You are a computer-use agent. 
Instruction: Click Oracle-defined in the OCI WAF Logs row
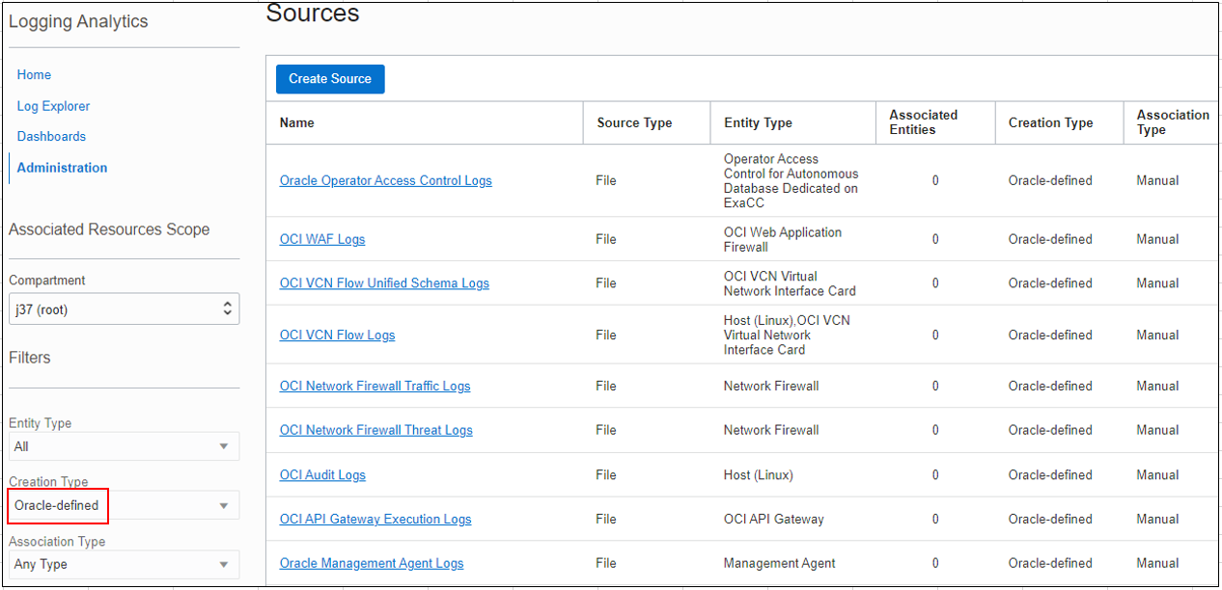click(x=1050, y=239)
